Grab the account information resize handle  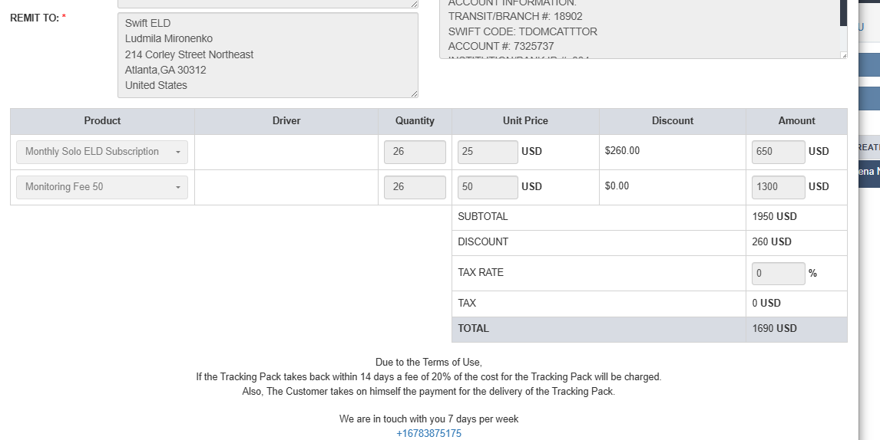(x=844, y=55)
